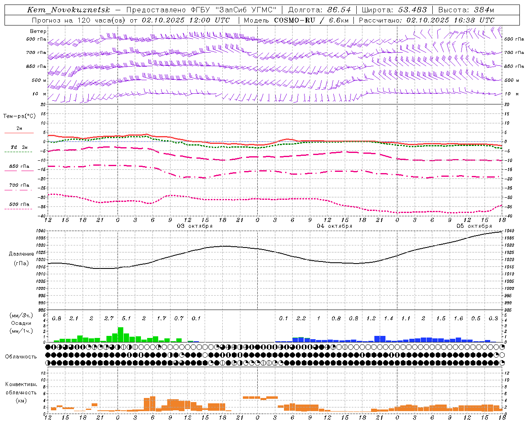This screenshot has height=421, width=526.
Task: Click the 'Облачность' cloud cover label
Action: tap(21, 356)
